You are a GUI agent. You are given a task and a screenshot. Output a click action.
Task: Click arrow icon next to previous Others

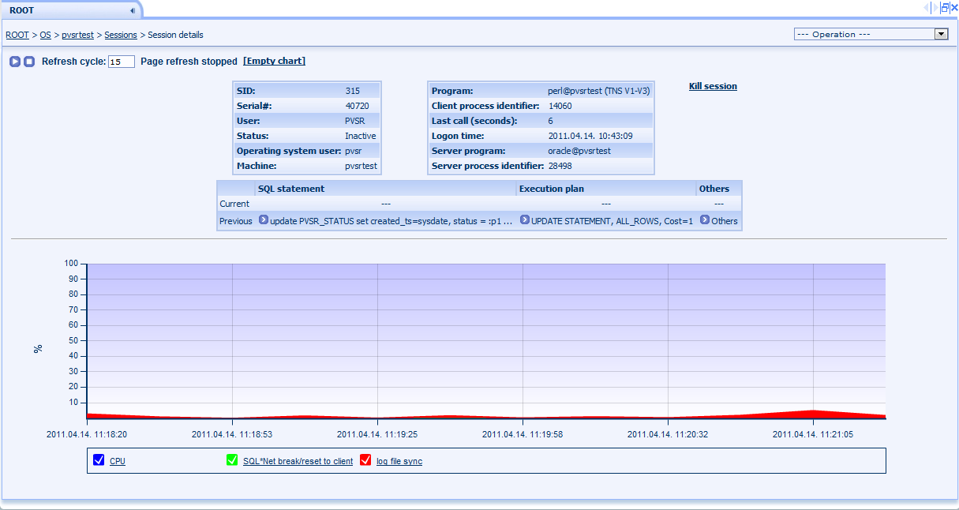(704, 220)
